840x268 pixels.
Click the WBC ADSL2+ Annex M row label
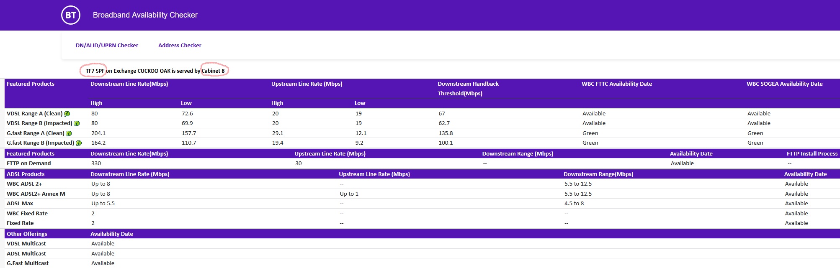(x=36, y=194)
